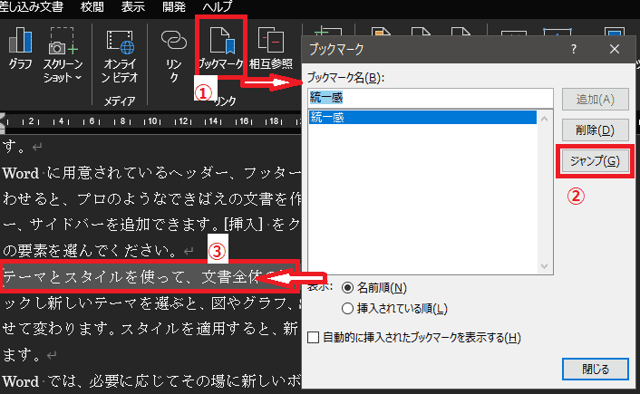The width and height of the screenshot is (640, 394).
Task: Click the ブックマーク名 text field
Action: [429, 98]
